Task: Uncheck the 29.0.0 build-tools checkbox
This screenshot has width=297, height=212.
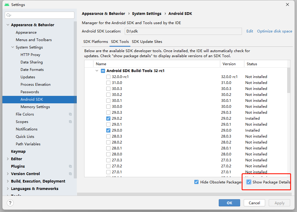Action: coord(108,130)
